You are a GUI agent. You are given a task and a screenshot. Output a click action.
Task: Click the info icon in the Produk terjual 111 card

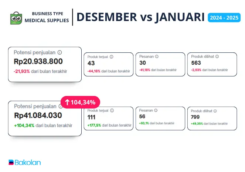click(111, 110)
